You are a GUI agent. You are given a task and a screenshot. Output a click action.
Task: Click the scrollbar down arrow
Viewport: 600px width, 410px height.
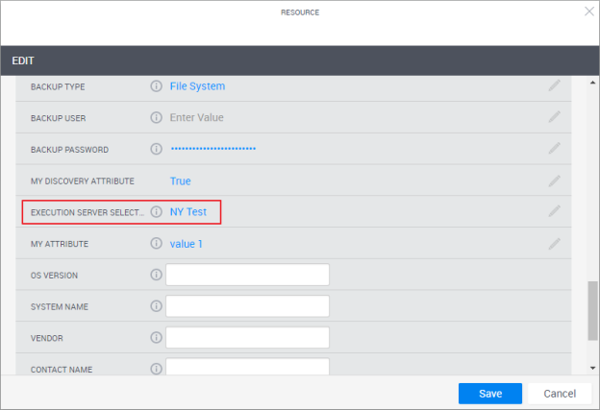click(x=591, y=368)
